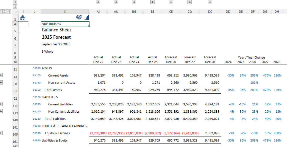This screenshot has width=287, height=147.
Task: Click account code 91340
Action: (36, 141)
